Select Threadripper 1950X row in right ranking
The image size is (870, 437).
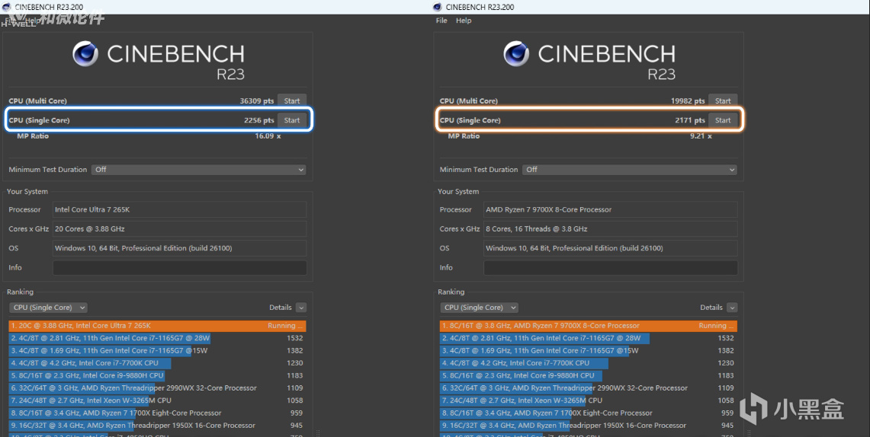(x=589, y=426)
